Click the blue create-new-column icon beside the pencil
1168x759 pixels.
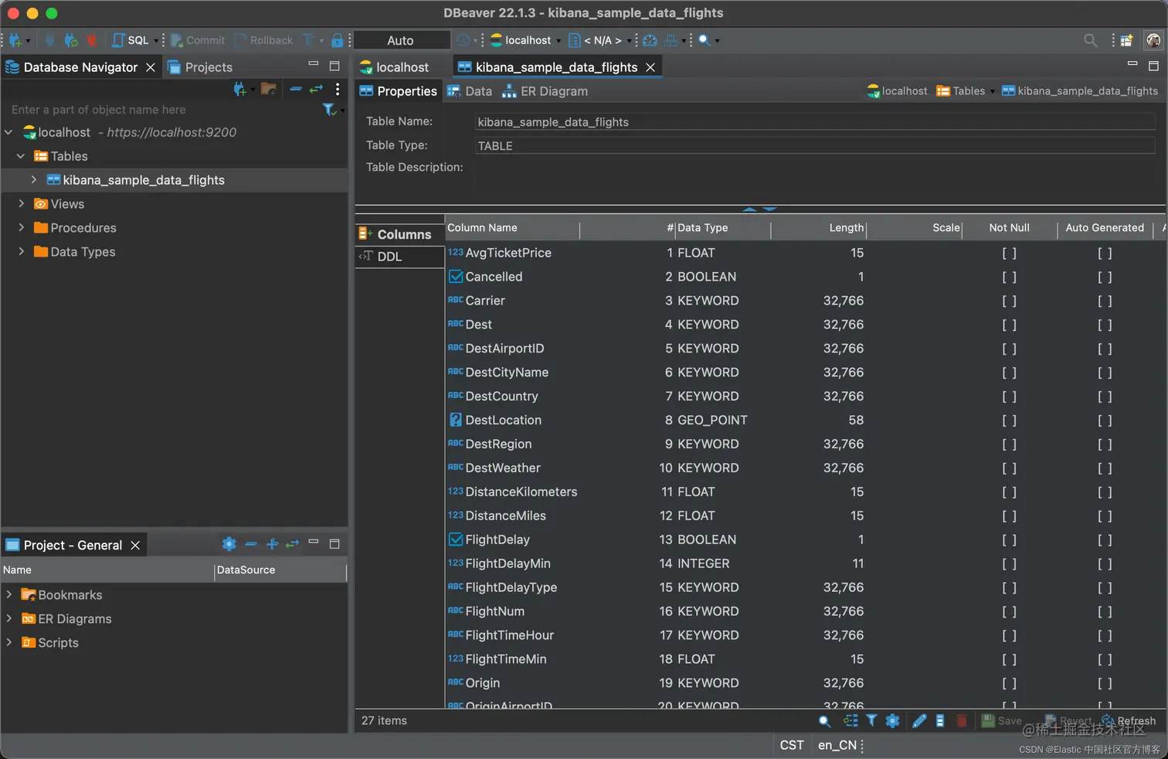(940, 721)
